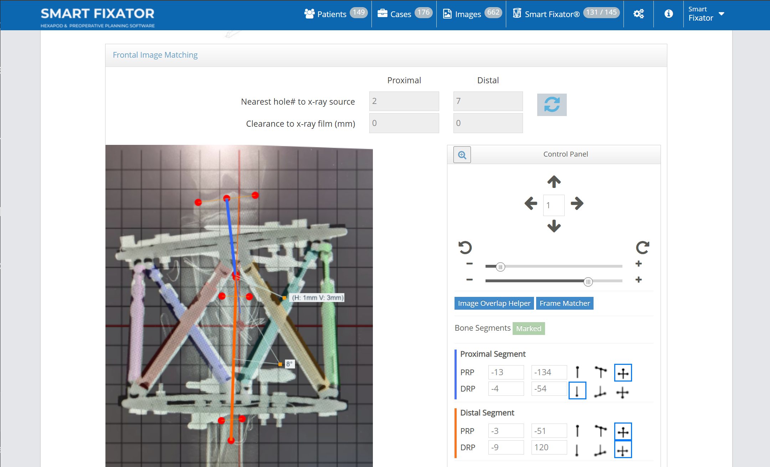Click plus beside the upper slider
This screenshot has height=467, width=770.
pos(638,264)
